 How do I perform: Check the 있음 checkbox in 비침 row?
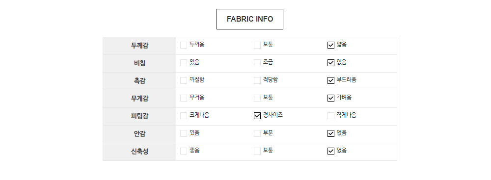(x=184, y=63)
